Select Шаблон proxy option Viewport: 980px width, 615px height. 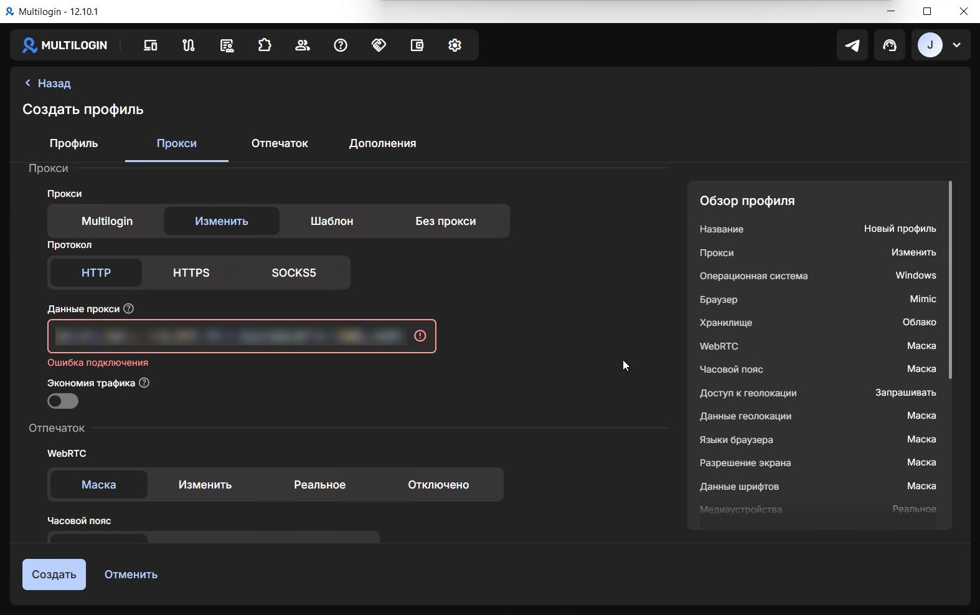pyautogui.click(x=332, y=221)
